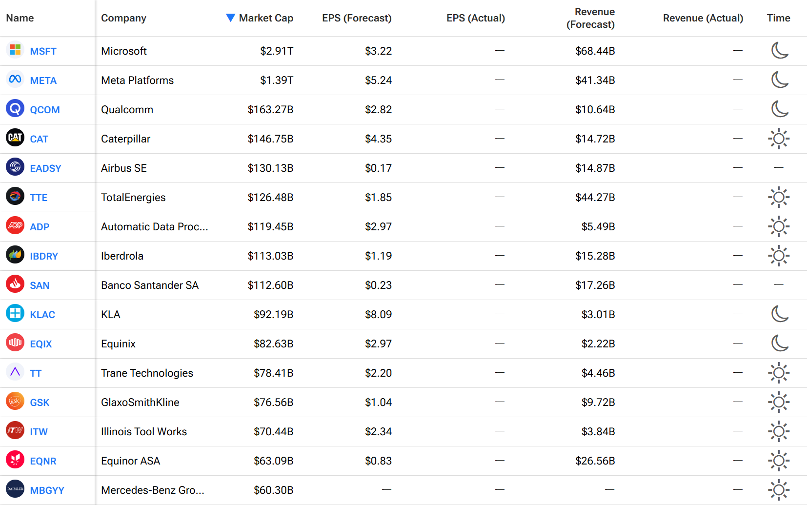Click the KLA logo icon
The height and width of the screenshot is (505, 807).
pyautogui.click(x=15, y=313)
